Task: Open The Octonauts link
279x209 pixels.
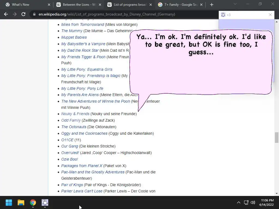Action: pyautogui.click(x=74, y=127)
